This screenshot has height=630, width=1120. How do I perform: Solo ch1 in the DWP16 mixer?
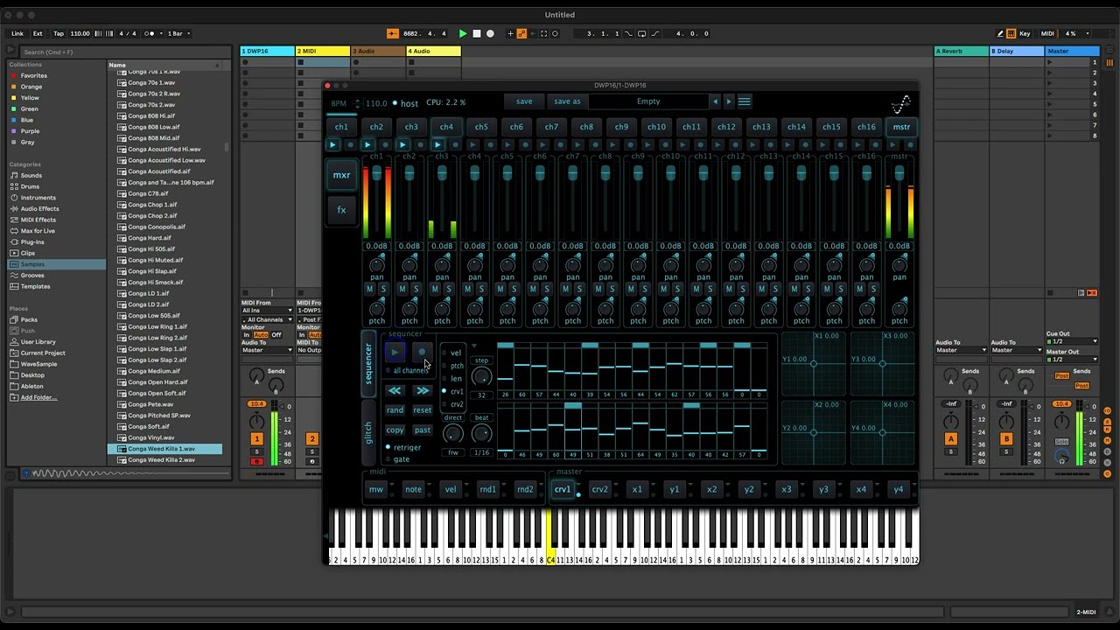pyautogui.click(x=383, y=289)
